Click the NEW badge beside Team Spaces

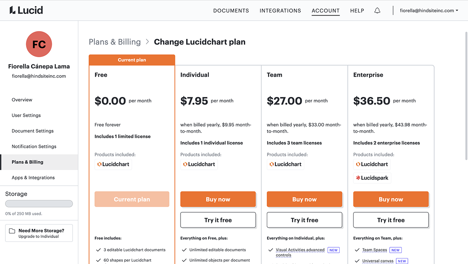point(395,250)
